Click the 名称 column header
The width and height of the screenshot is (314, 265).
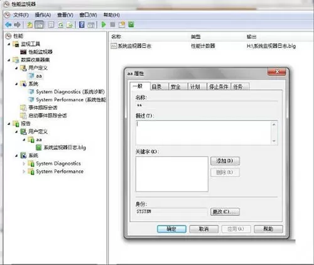coord(116,37)
